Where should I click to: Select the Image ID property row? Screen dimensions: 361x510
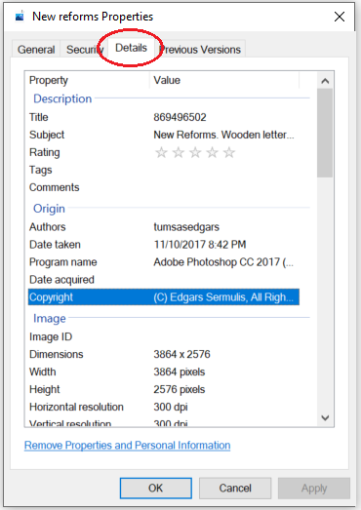point(164,336)
